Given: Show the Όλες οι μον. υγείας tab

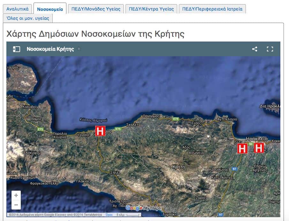Looking at the screenshot, I should click(x=28, y=18).
